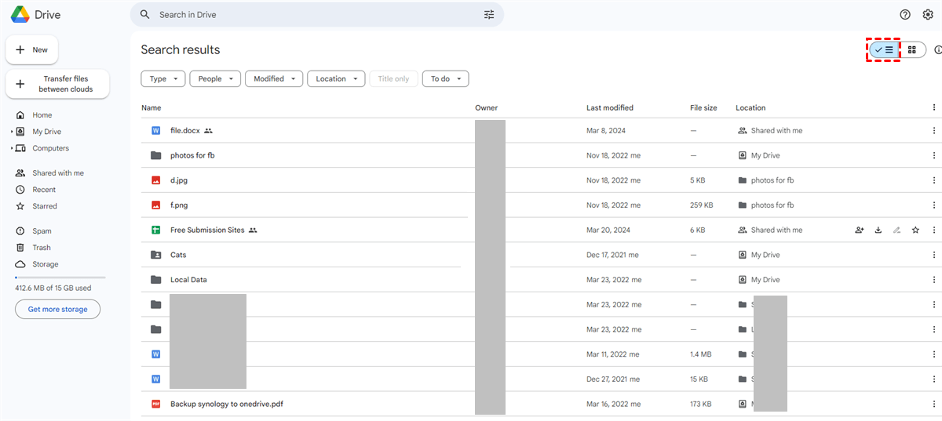Download the Free Submission Sites file
Viewport: 942px width, 421px height.
[x=878, y=230]
